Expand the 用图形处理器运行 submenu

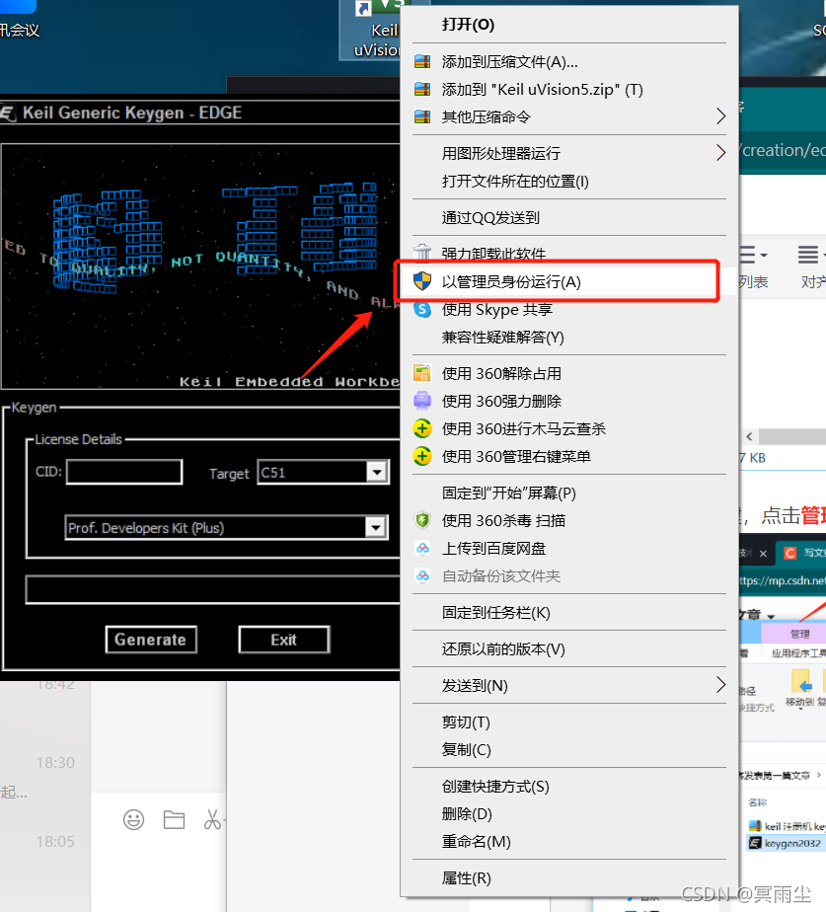pyautogui.click(x=720, y=153)
